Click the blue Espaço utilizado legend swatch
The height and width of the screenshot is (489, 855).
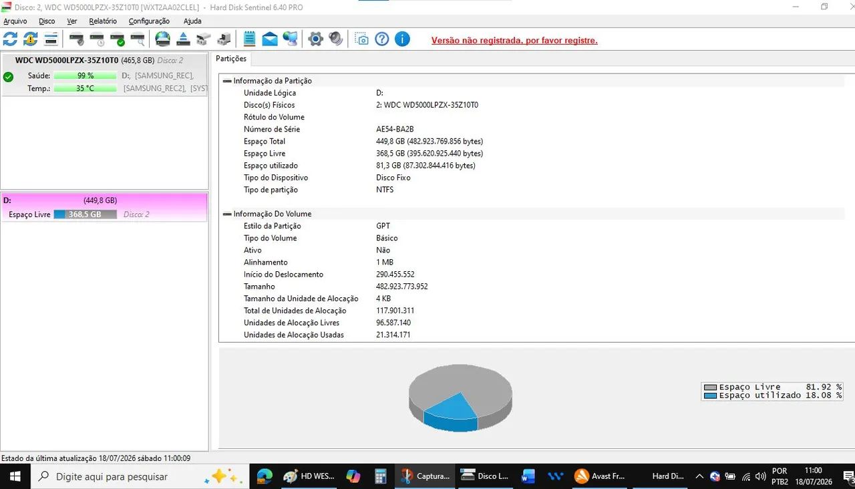pyautogui.click(x=710, y=395)
